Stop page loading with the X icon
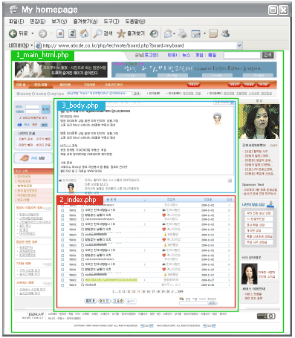 60,33
